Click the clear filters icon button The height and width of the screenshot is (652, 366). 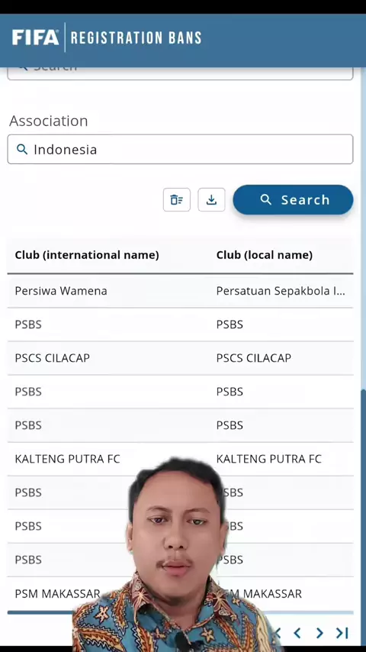click(177, 200)
